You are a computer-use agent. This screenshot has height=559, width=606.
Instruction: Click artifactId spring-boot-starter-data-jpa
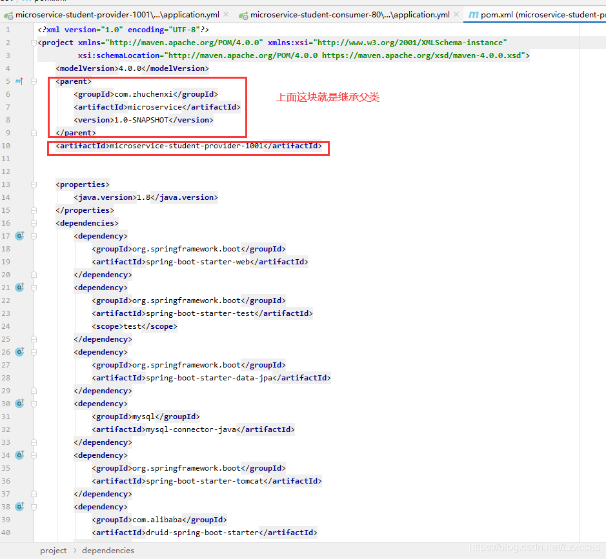(x=209, y=378)
